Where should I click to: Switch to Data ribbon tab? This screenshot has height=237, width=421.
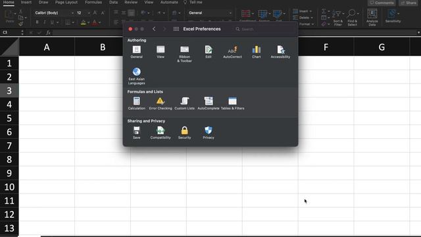tap(113, 2)
